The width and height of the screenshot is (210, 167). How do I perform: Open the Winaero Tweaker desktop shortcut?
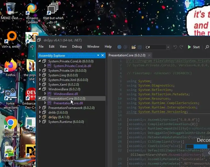(32, 13)
